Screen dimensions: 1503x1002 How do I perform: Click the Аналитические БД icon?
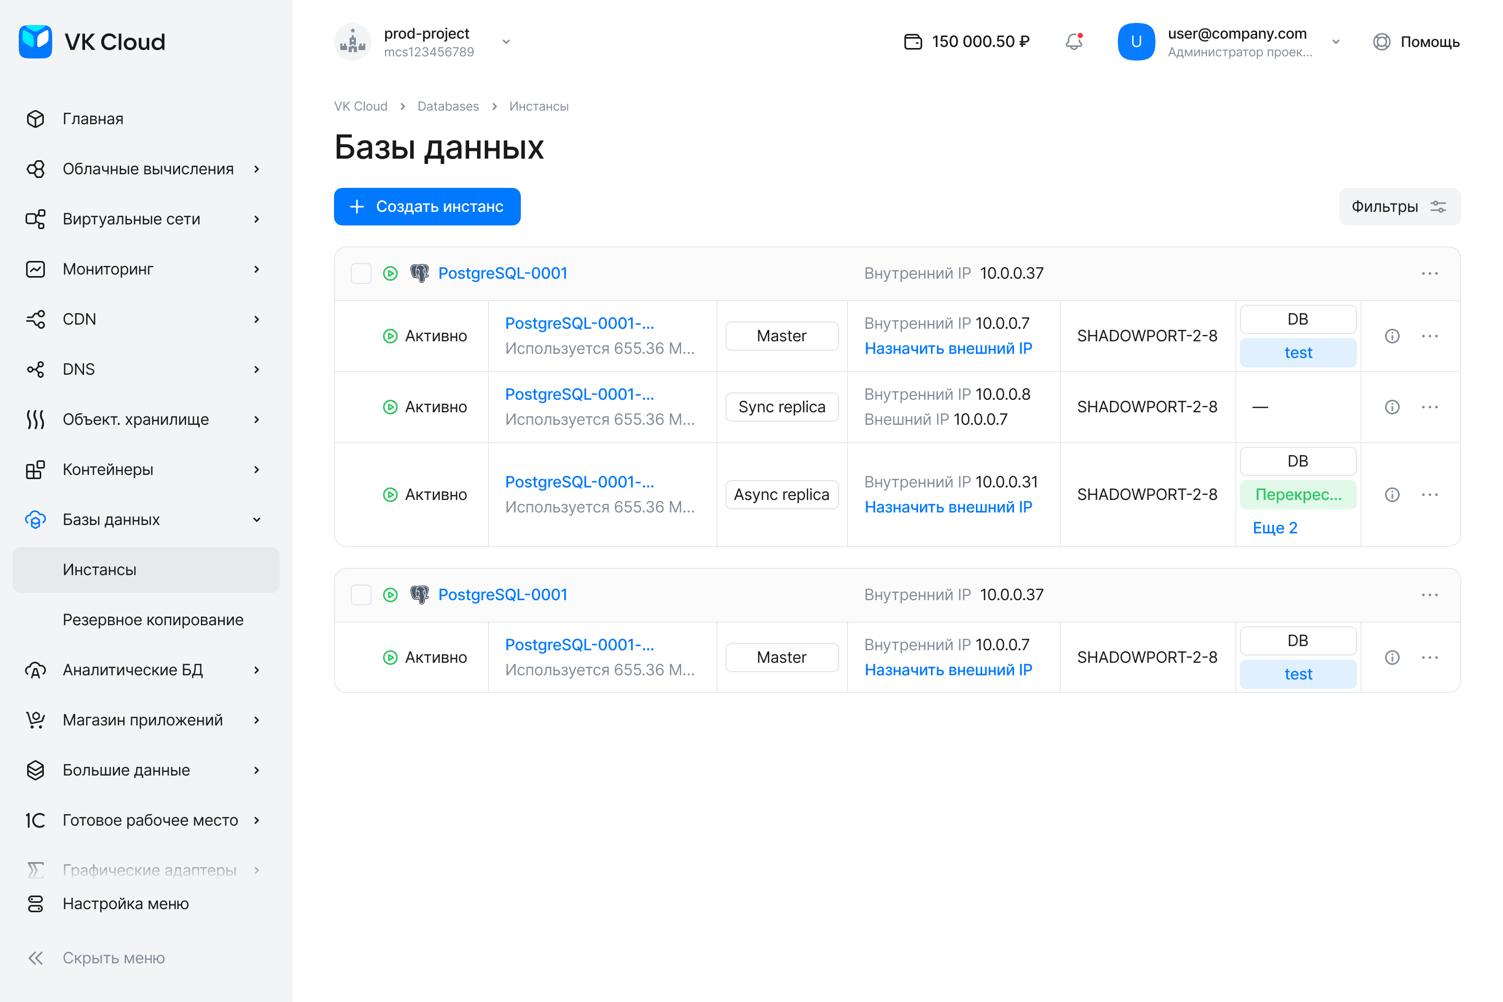[36, 670]
